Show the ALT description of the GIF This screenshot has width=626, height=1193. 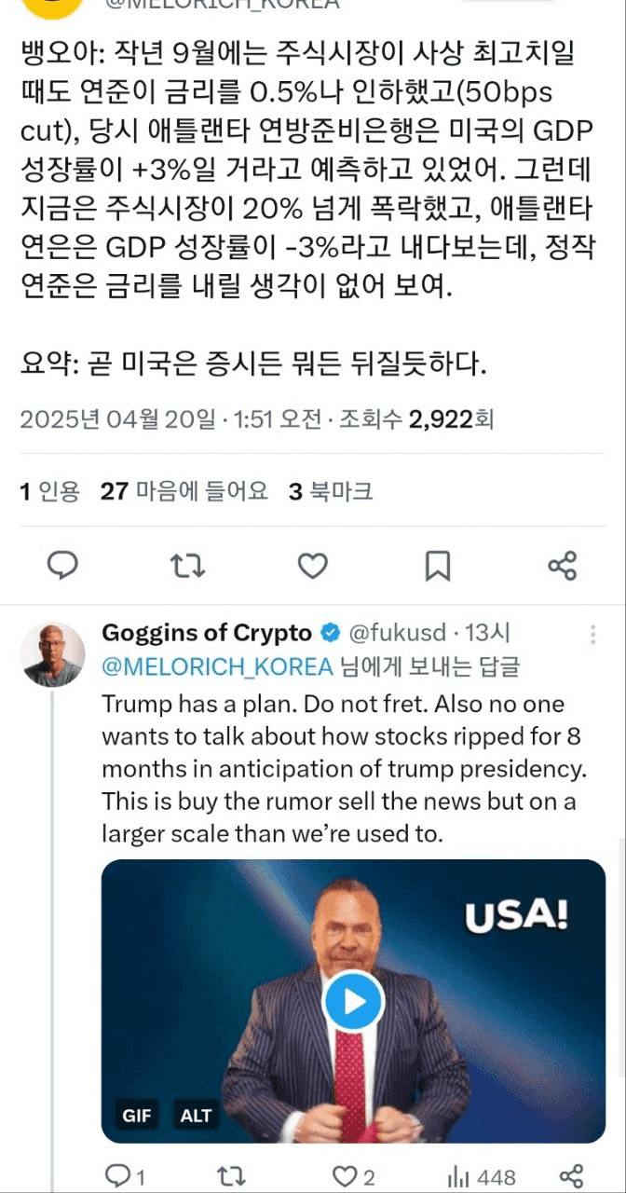click(x=196, y=1115)
